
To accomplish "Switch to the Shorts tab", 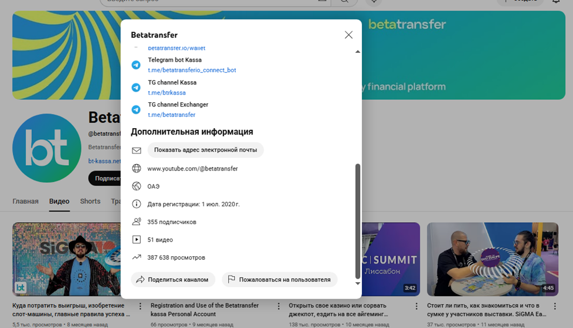I will point(90,201).
